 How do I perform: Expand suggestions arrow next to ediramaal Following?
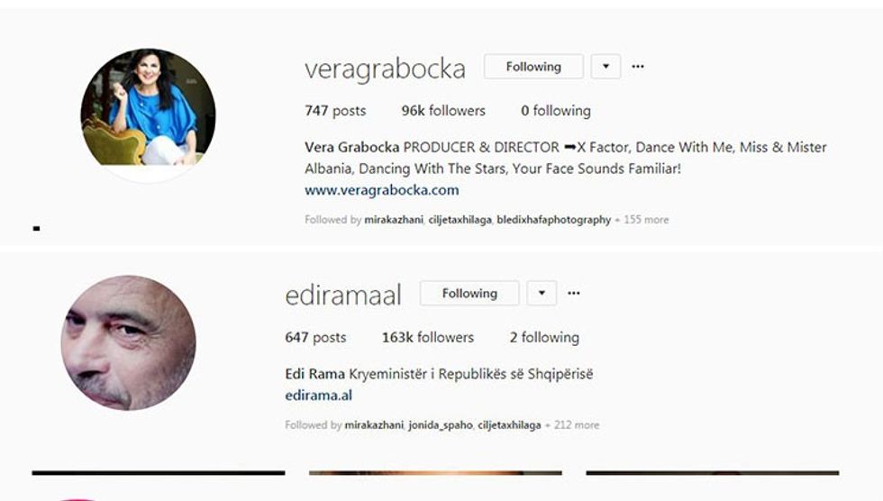point(542,293)
